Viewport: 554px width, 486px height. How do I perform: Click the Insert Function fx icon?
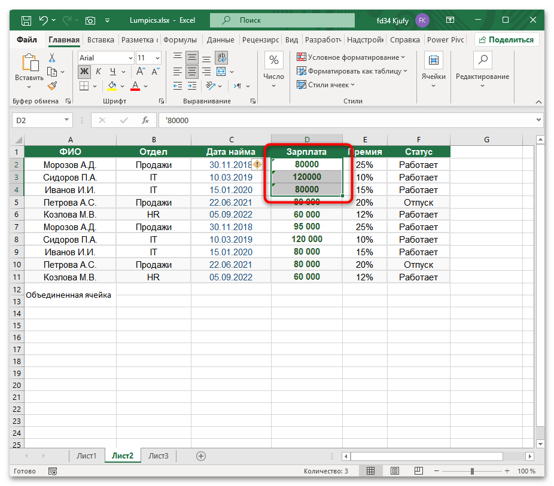[145, 120]
